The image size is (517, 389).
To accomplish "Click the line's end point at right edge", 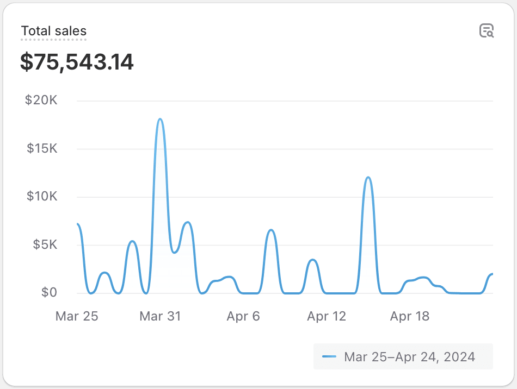I will point(492,274).
